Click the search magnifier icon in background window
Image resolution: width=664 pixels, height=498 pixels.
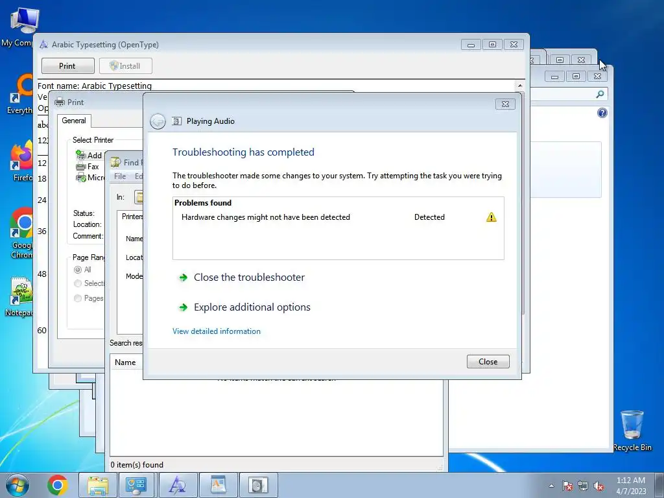tap(600, 94)
